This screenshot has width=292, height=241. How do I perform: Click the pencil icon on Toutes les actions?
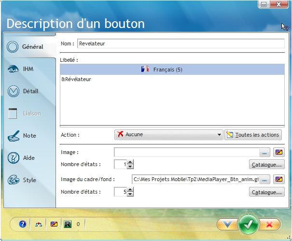pyautogui.click(x=230, y=134)
